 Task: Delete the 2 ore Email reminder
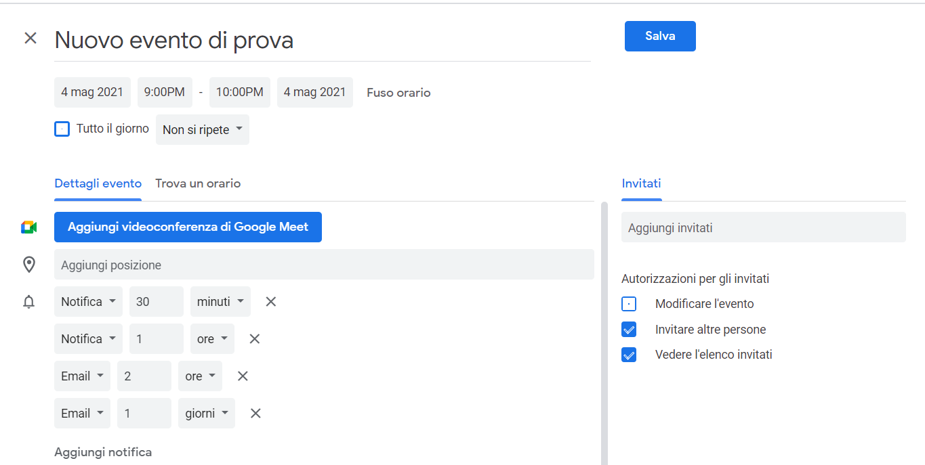[x=243, y=376]
